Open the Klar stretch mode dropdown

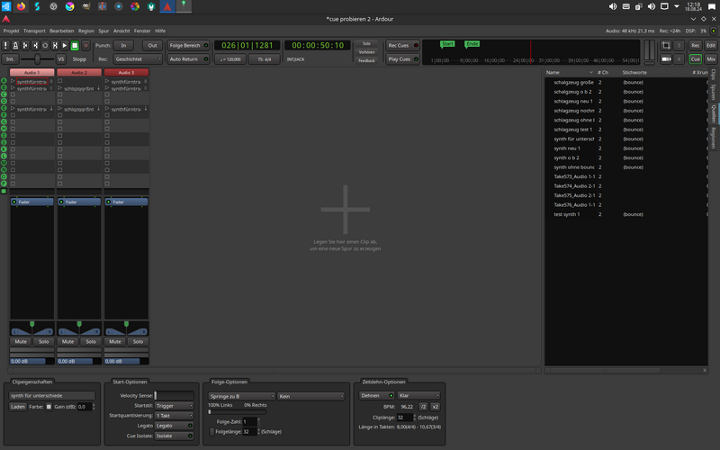[x=418, y=395]
